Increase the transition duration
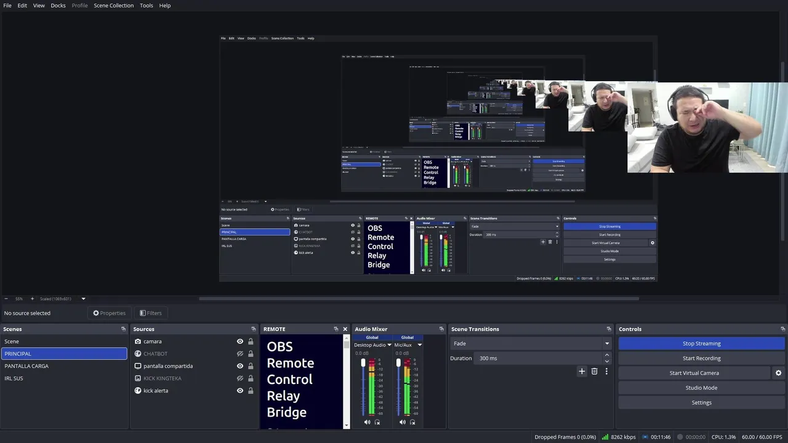The width and height of the screenshot is (788, 443). [607, 355]
